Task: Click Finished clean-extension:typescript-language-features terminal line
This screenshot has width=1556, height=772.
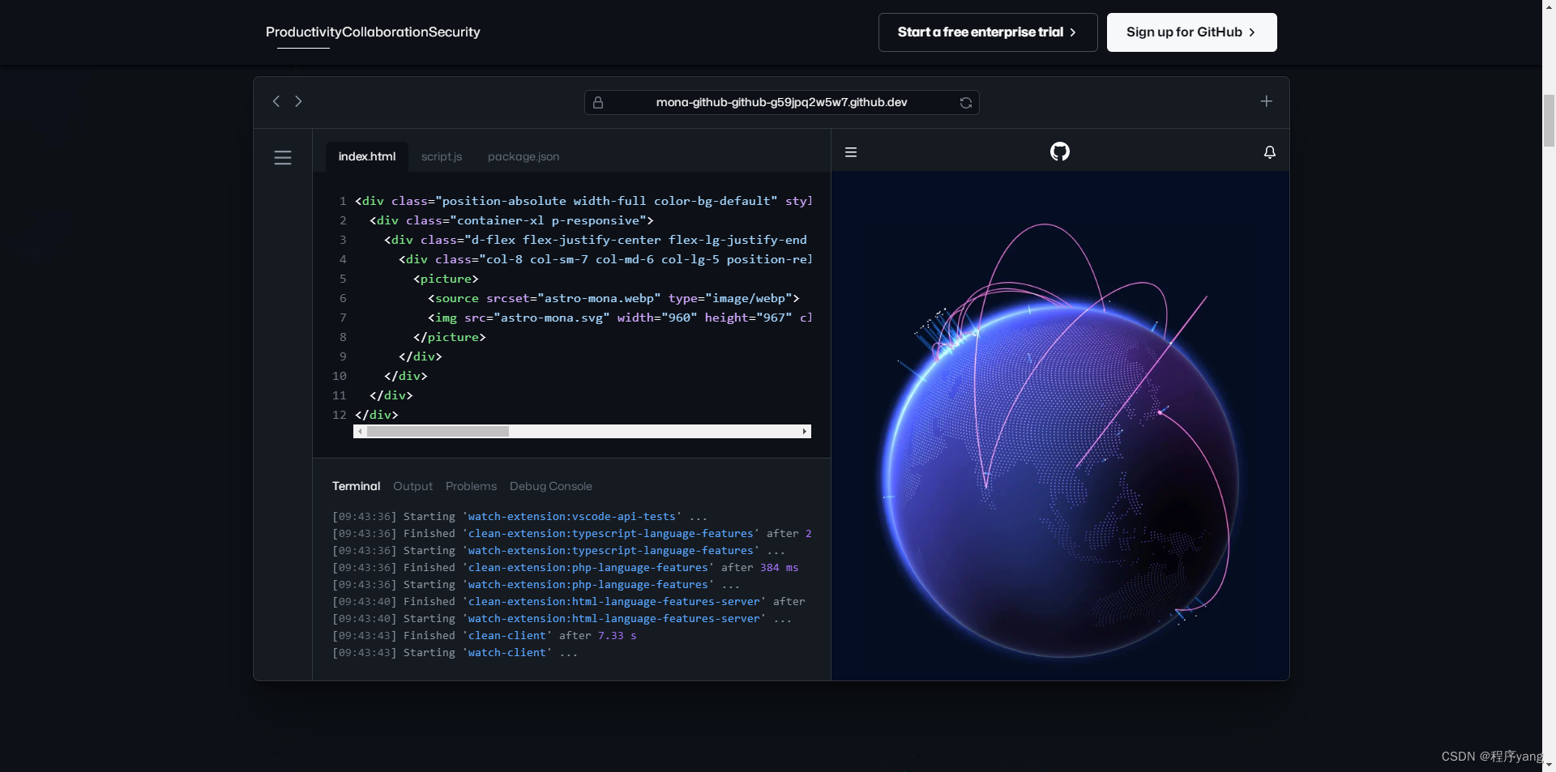Action: click(571, 533)
